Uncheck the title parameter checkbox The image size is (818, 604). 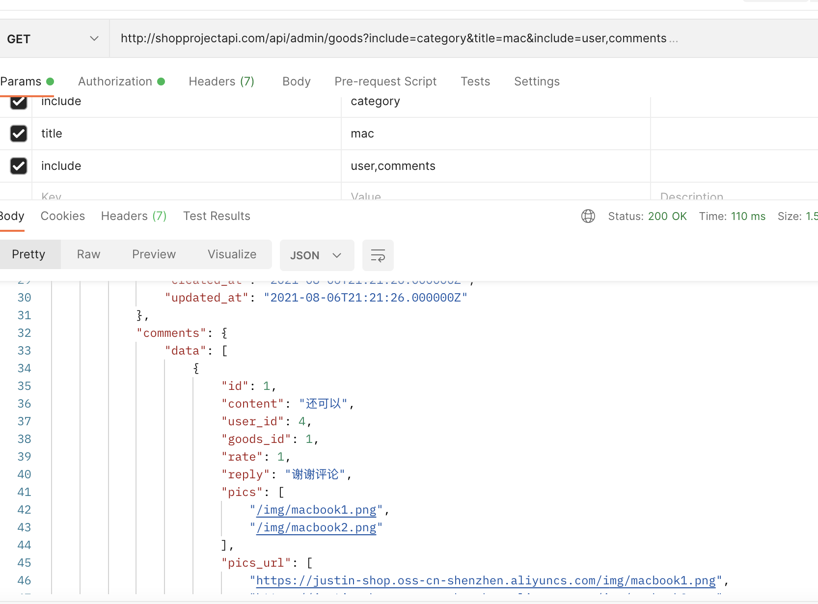(x=19, y=134)
